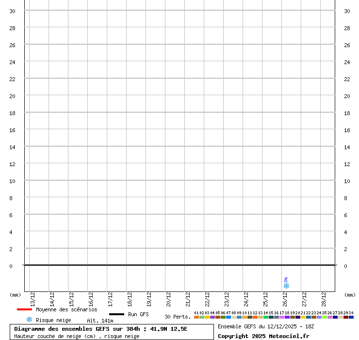Click the 20/12 date label on the axis
This screenshot has width=359, height=340.
(168, 297)
